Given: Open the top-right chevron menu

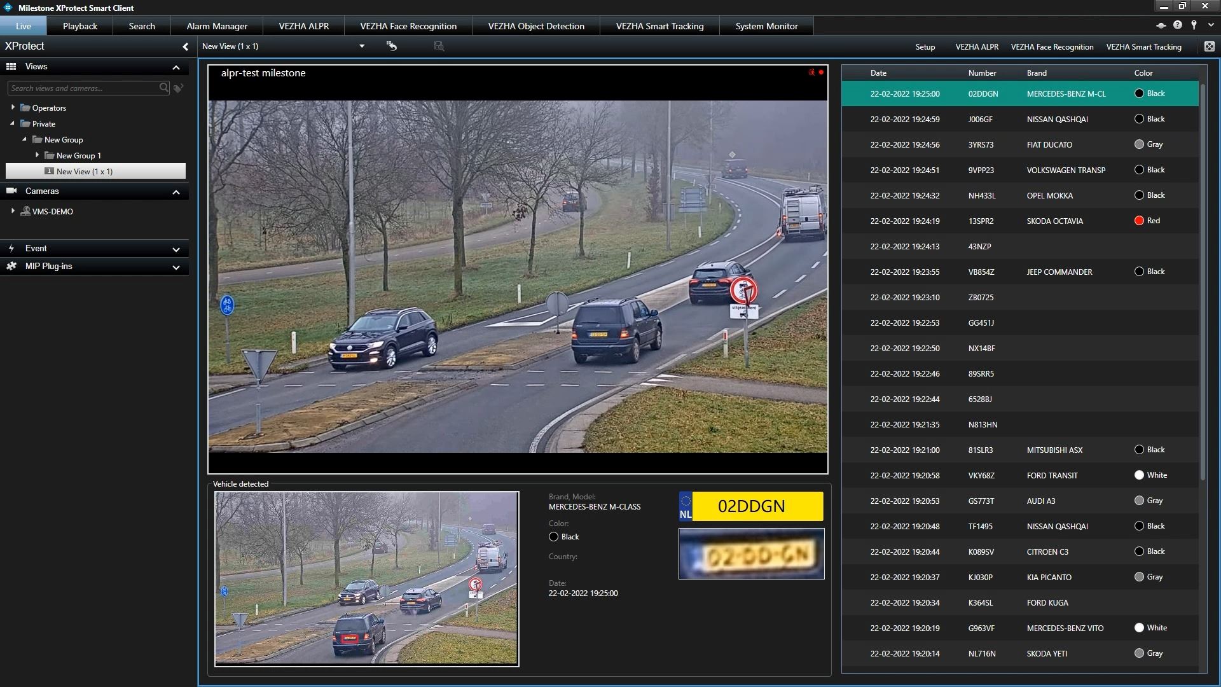Looking at the screenshot, I should click(x=1211, y=25).
